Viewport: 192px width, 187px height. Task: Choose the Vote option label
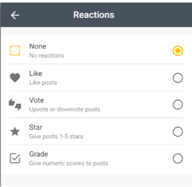click(x=37, y=100)
